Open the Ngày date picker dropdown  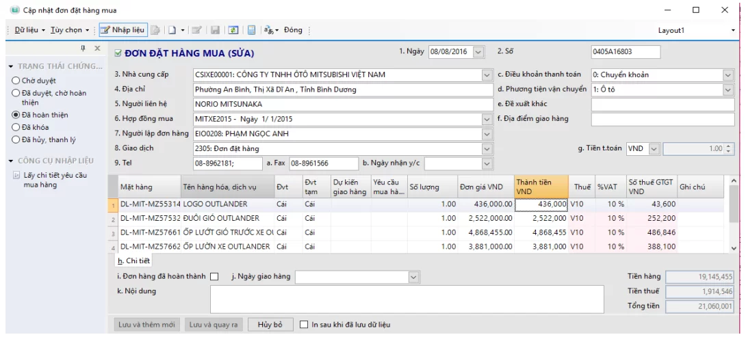click(478, 52)
